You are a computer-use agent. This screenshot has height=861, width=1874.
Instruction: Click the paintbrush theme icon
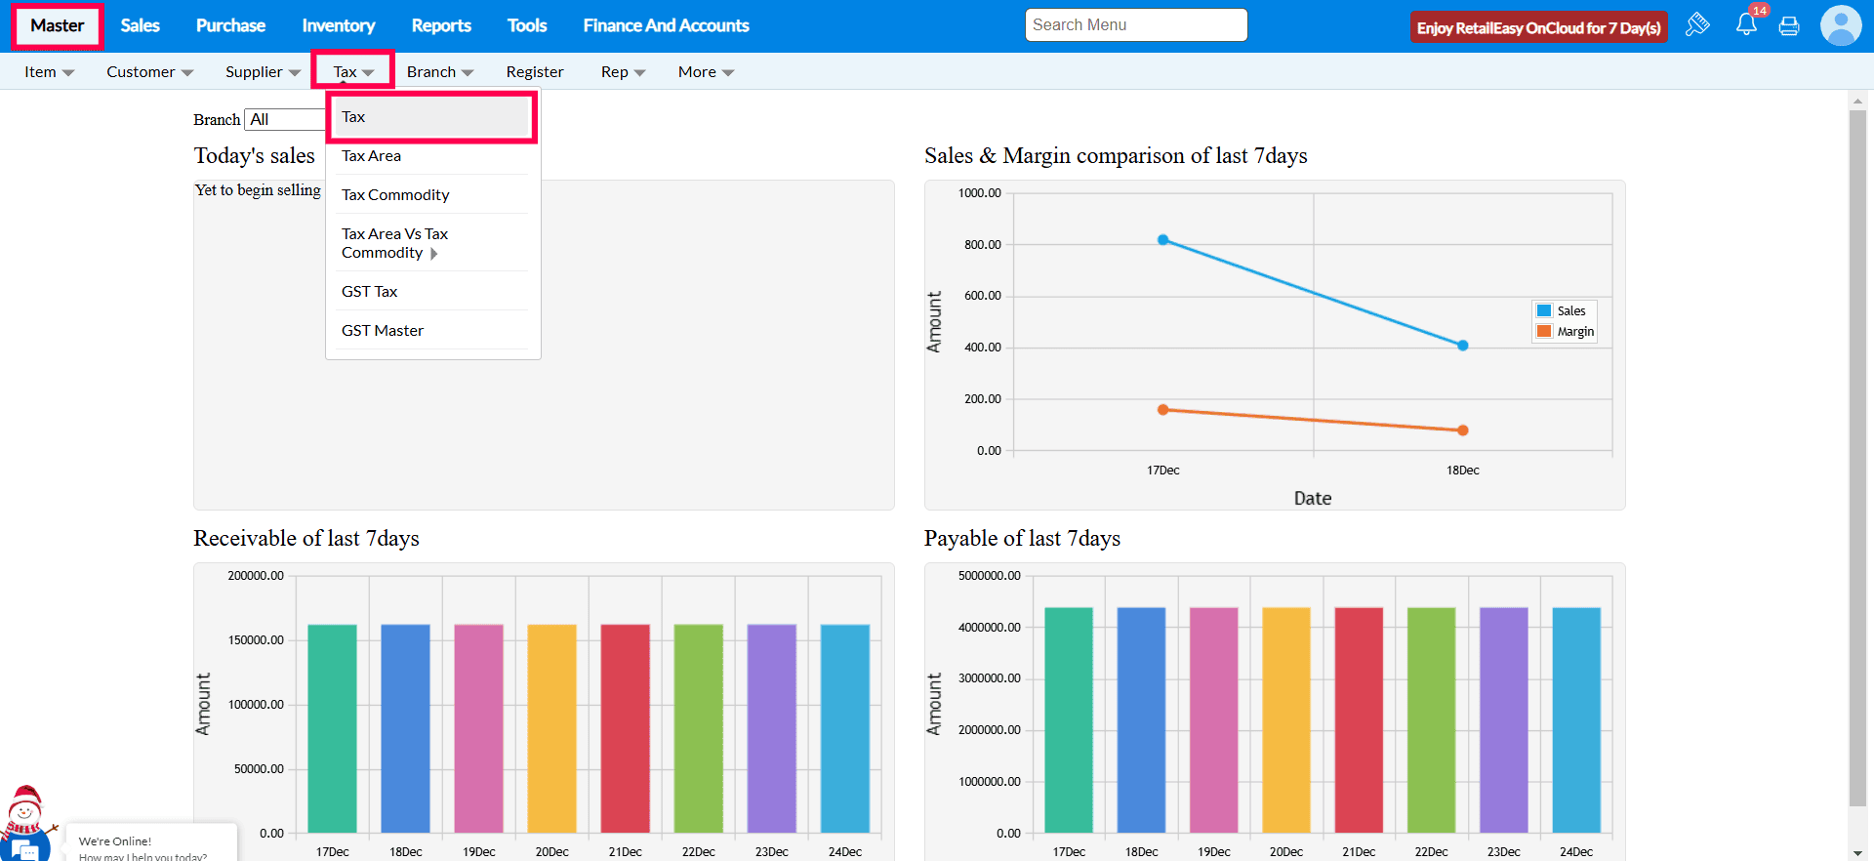click(1697, 25)
